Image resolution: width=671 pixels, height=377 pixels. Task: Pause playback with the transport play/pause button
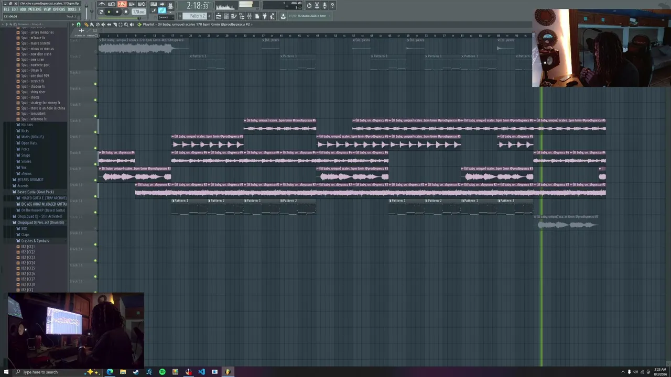pos(109,12)
